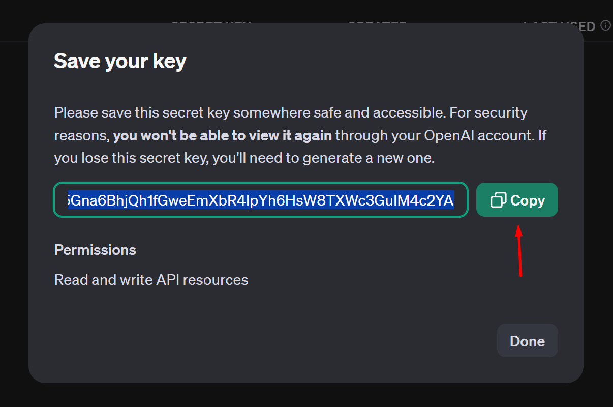Screen dimensions: 613x407
Task: Click the info icon beside LAST USED
Action: coord(605,25)
